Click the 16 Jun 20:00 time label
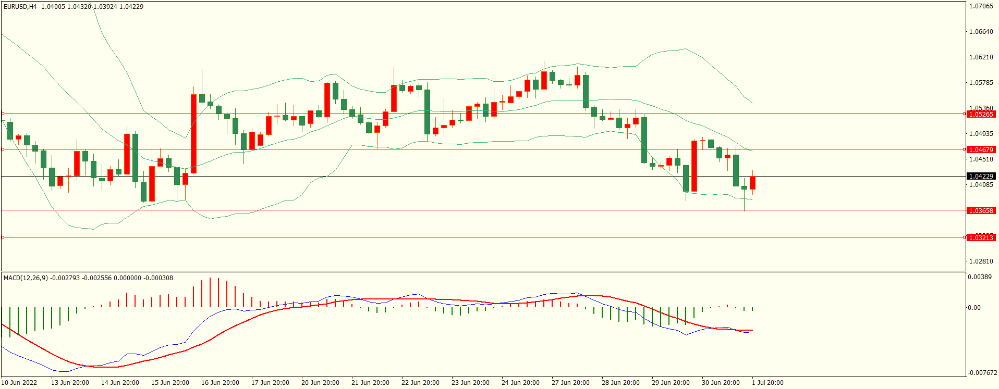The image size is (999, 389). pos(220,382)
